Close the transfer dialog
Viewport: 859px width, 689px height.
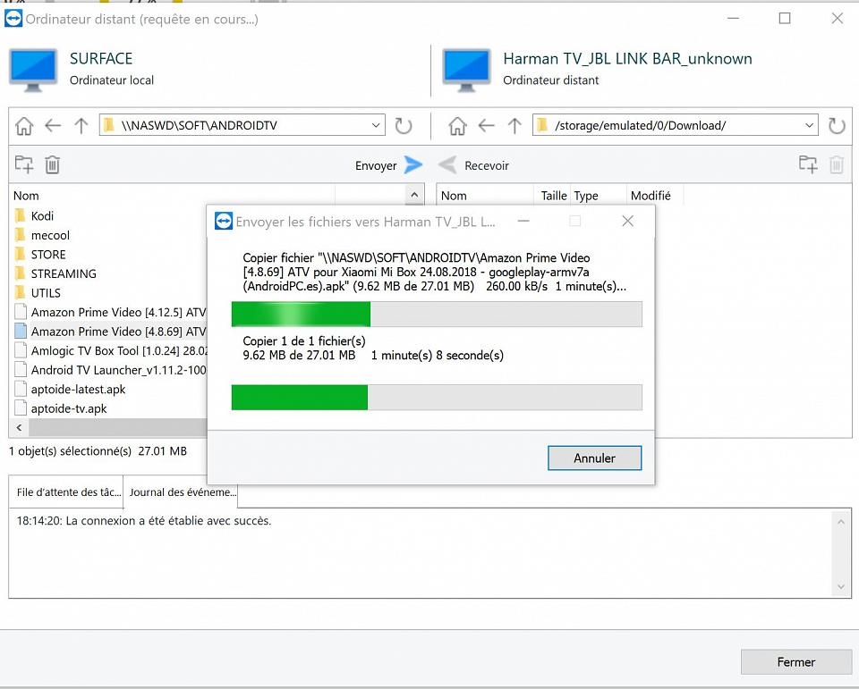tap(627, 221)
